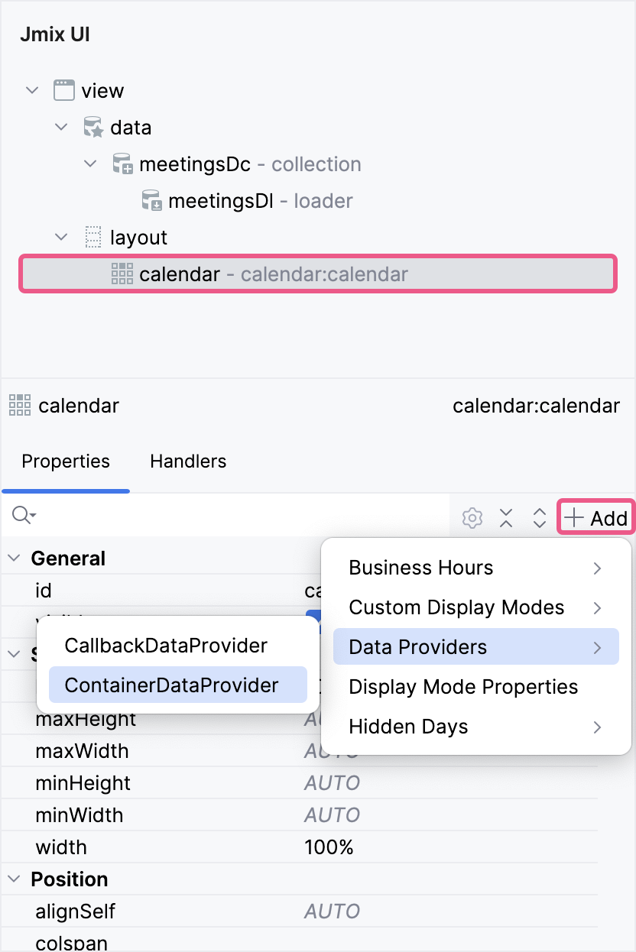Collapse all property groups via the X icon
Screen dimensions: 636x952
[506, 517]
